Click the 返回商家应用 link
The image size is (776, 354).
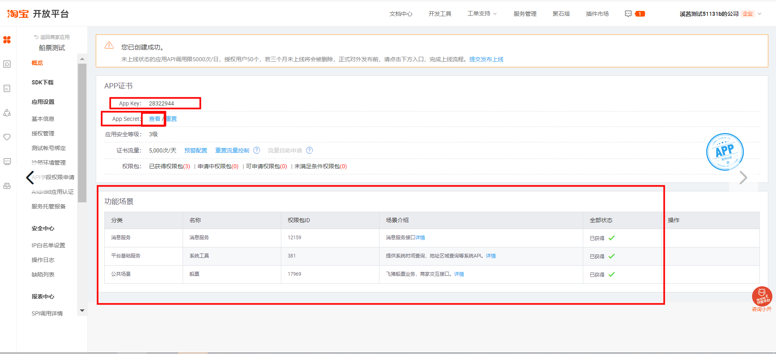click(55, 37)
